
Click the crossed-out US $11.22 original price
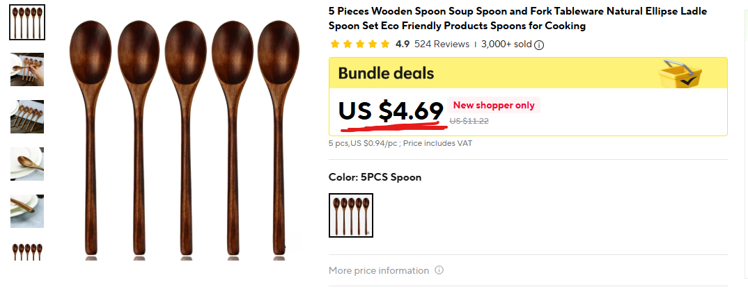tap(469, 121)
